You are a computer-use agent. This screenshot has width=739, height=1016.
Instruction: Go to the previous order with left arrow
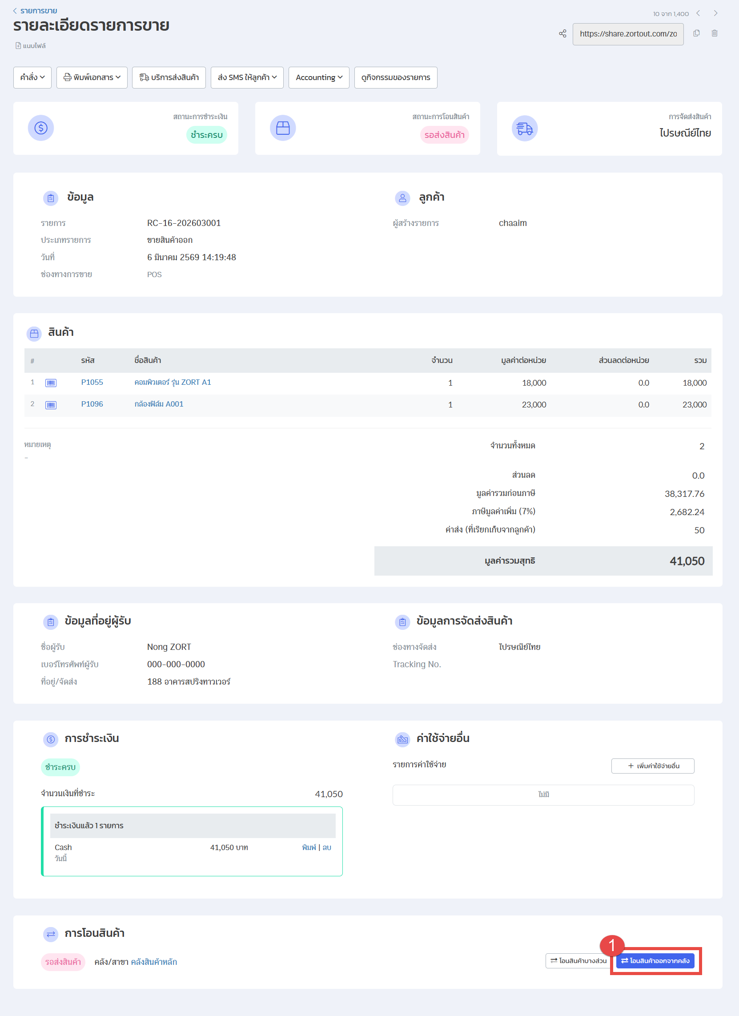pos(698,13)
